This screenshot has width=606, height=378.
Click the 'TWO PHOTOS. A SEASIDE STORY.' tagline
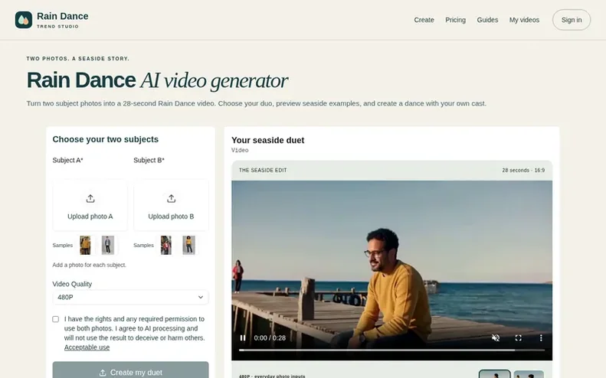(x=77, y=59)
